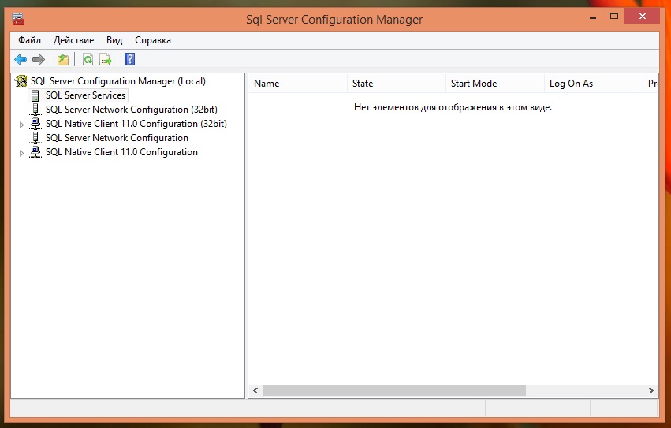The width and height of the screenshot is (671, 428).
Task: Click icon of SQL Server Network Configuration (32bit)
Action: 35,110
